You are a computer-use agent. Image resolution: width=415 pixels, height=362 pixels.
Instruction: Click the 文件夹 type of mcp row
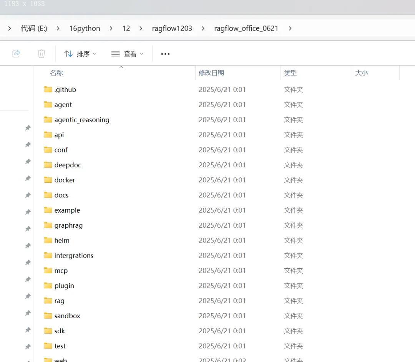pos(293,270)
